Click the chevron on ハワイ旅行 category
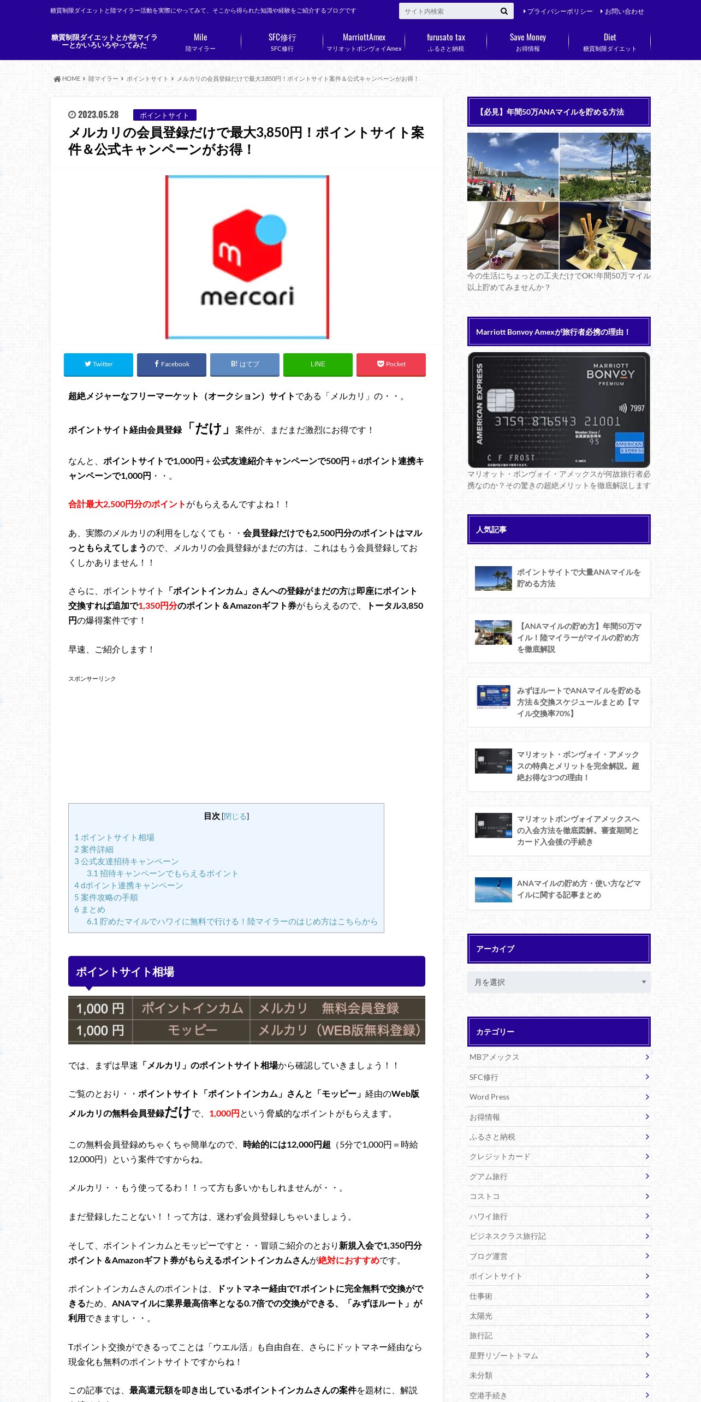Image resolution: width=701 pixels, height=1402 pixels. pyautogui.click(x=647, y=1216)
